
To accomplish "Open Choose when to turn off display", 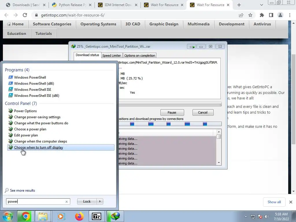I will pos(61,147).
